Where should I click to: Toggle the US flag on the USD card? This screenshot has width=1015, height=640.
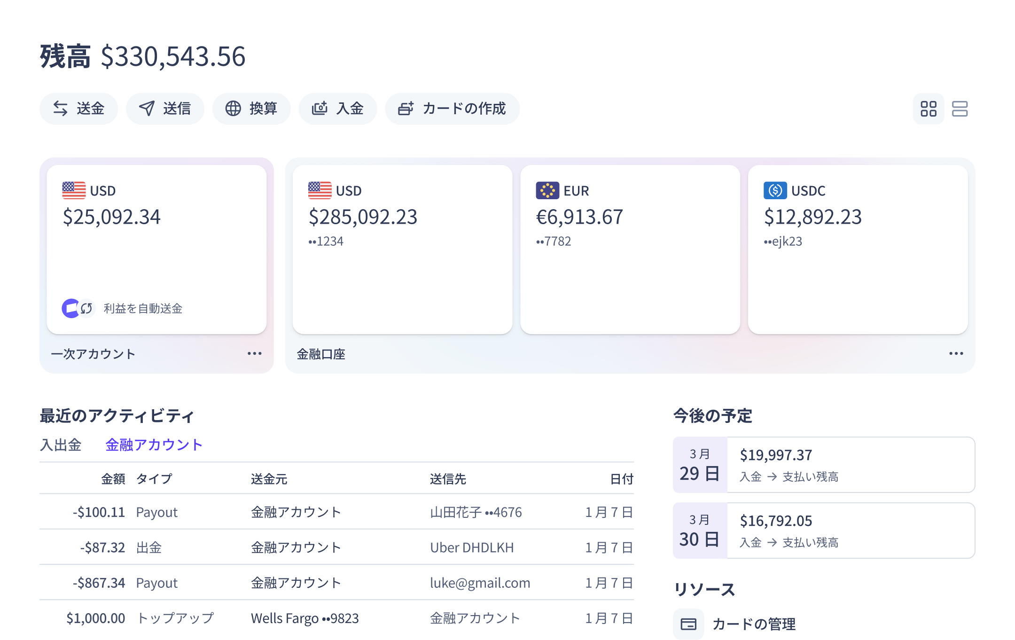point(74,190)
